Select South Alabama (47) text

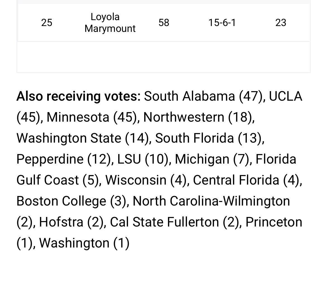click(203, 96)
